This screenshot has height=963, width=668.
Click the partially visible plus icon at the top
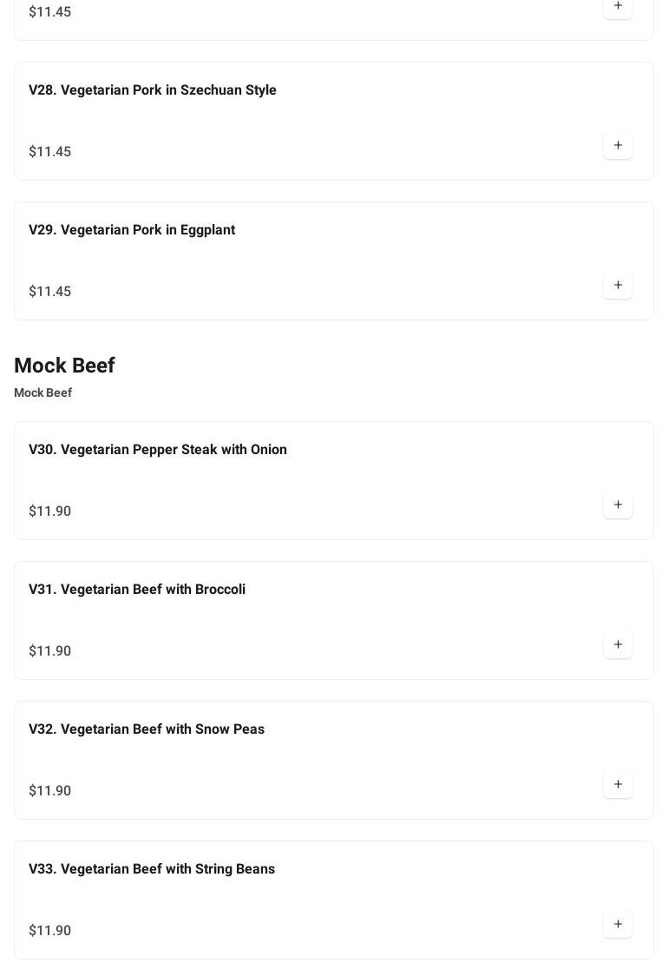[618, 7]
